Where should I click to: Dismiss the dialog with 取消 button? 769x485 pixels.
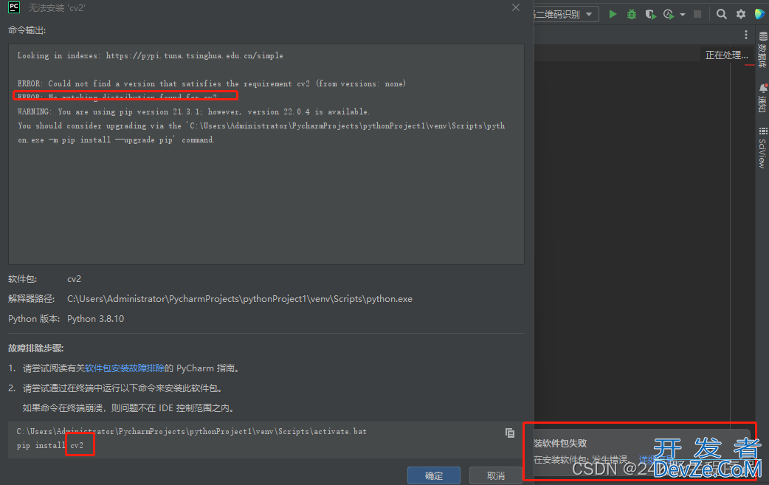point(495,475)
